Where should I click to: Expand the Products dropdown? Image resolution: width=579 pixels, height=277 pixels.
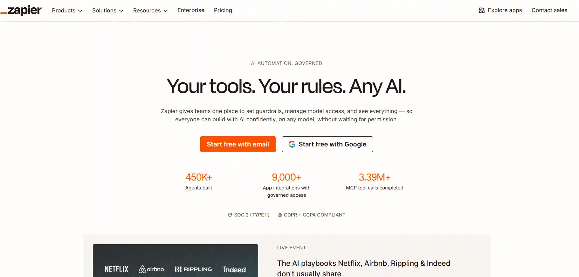[x=67, y=10]
